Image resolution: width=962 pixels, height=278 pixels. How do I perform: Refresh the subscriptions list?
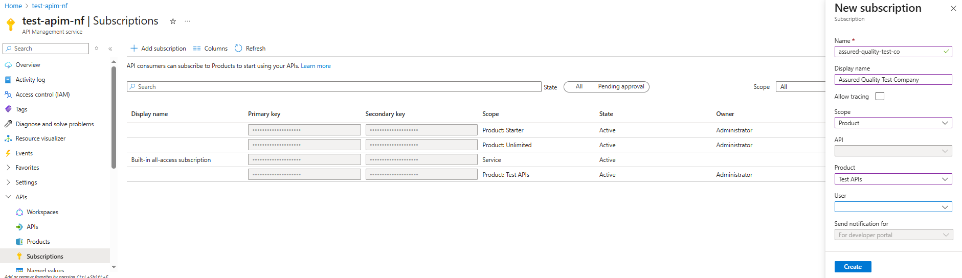(250, 49)
